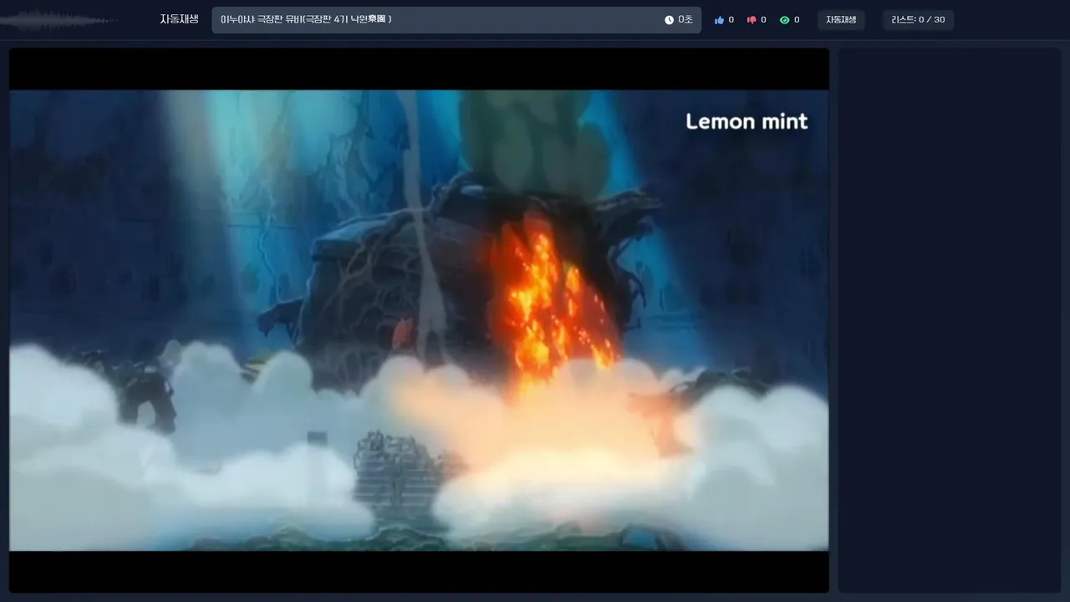Screen dimensions: 1070x602
Task: Click the green eye views icon
Action: [784, 20]
